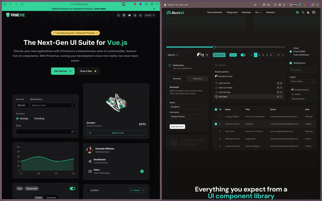Click the camera screenshot icon in ui.nuxt.com toolbar
The height and width of the screenshot is (201, 322).
tap(268, 5)
